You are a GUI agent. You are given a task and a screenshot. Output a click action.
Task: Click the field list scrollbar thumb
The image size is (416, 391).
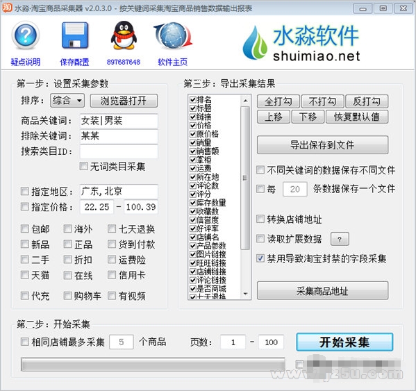245,178
